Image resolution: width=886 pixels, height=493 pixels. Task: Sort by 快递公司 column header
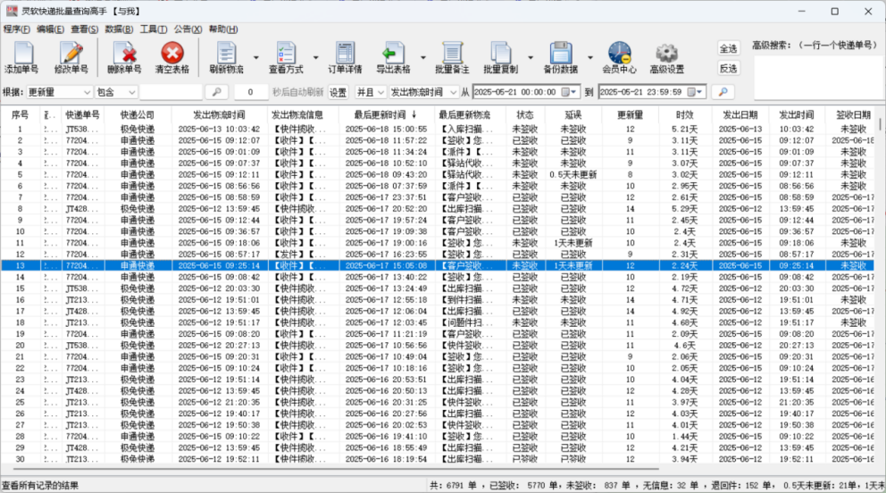click(138, 114)
